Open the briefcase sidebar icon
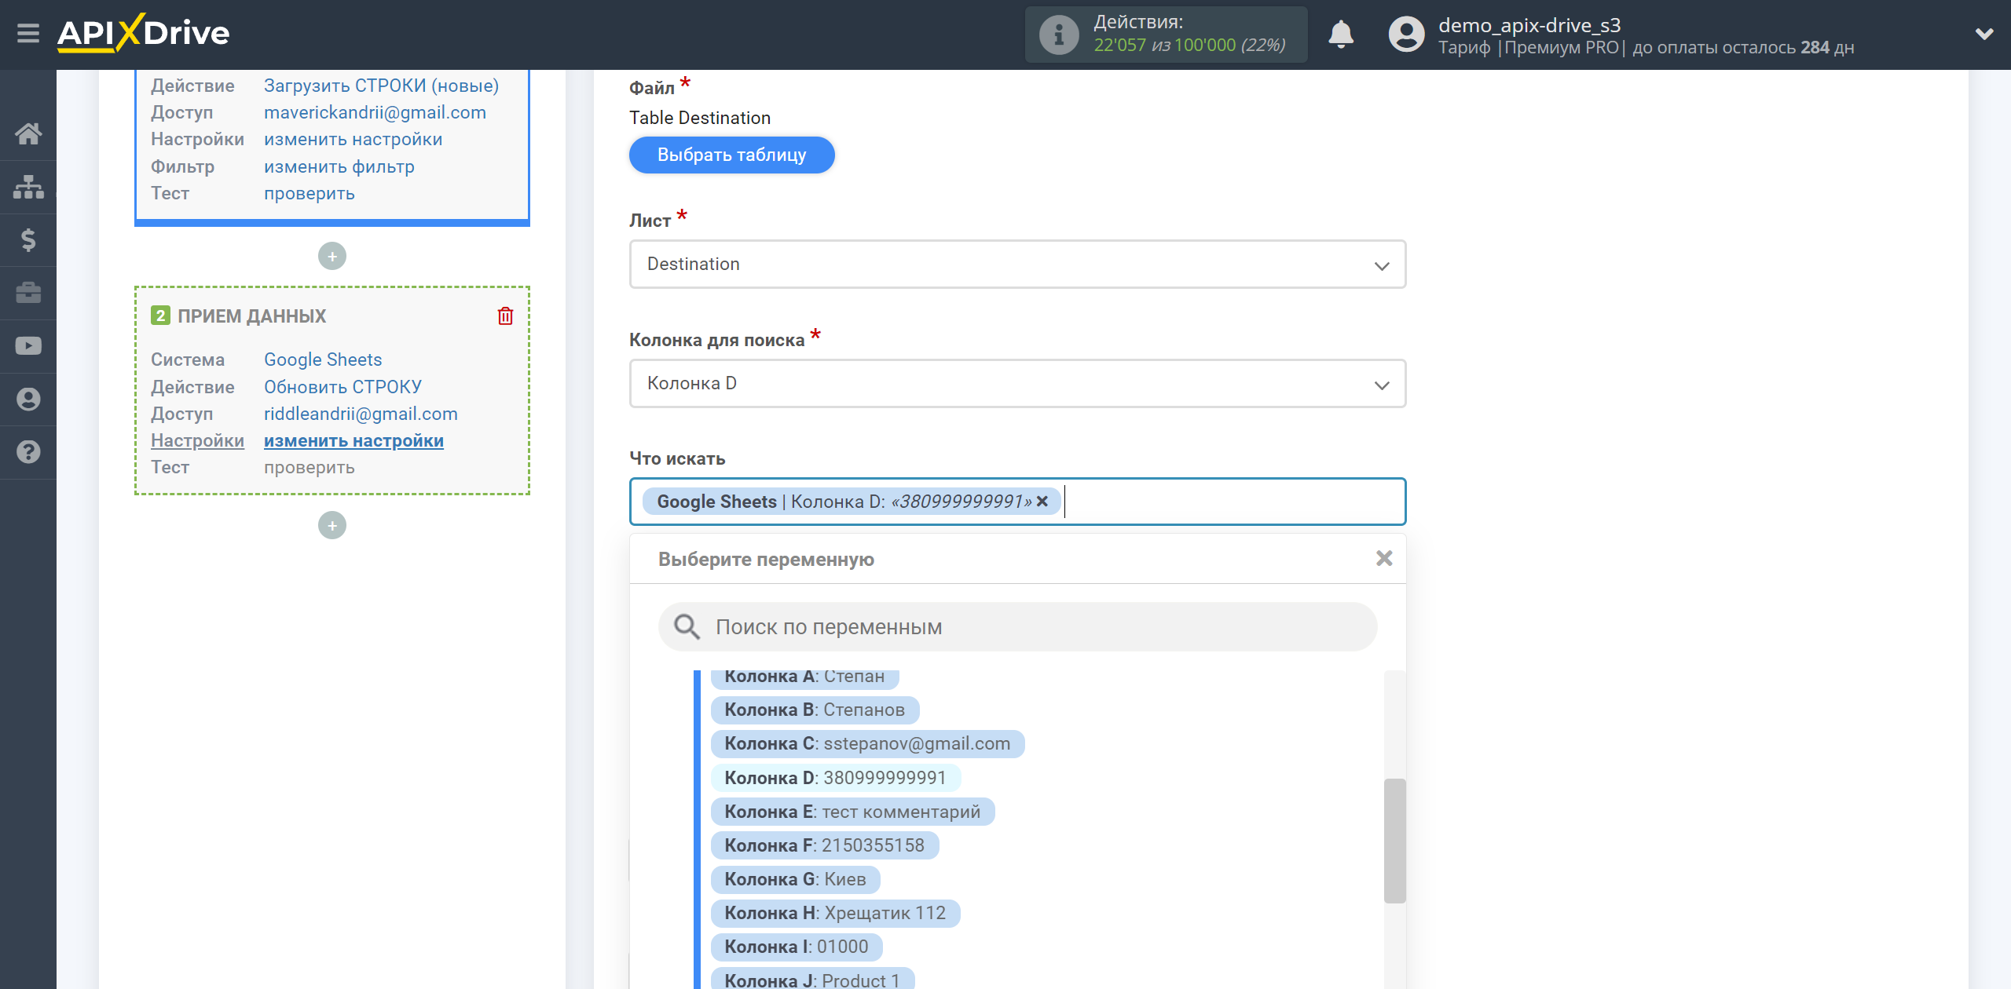This screenshot has height=989, width=2011. (x=28, y=293)
